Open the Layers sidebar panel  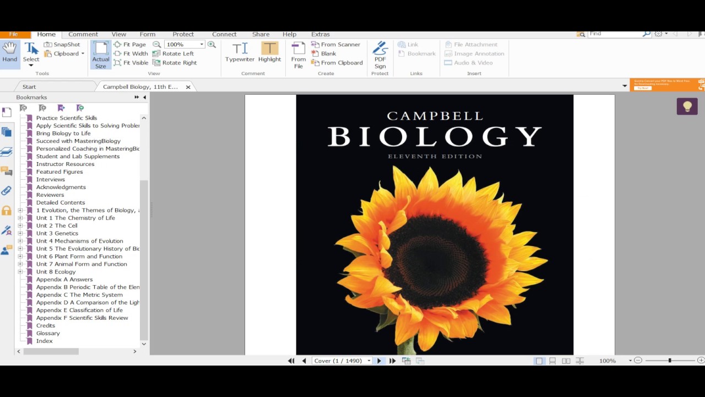pos(7,152)
